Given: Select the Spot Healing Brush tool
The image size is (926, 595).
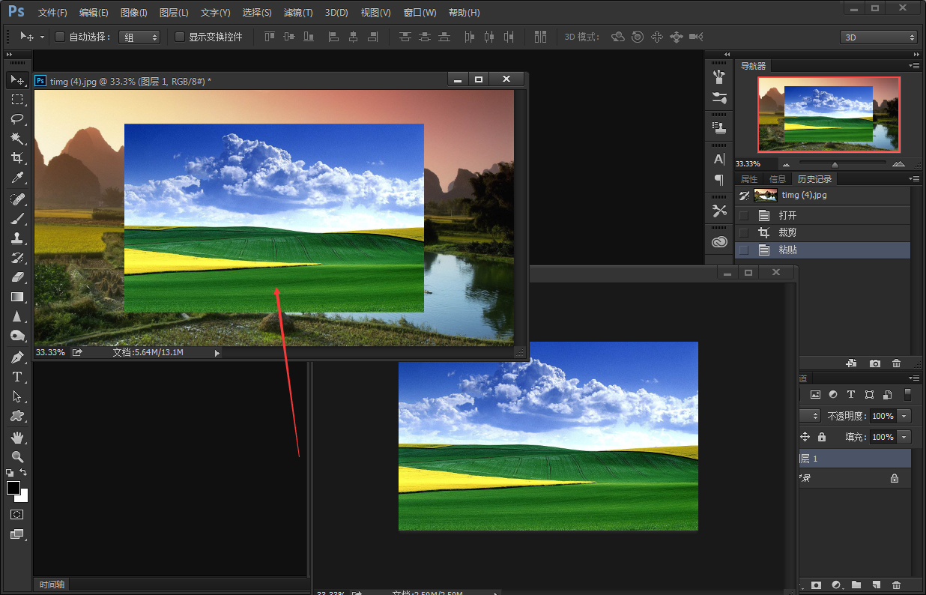Looking at the screenshot, I should click(16, 199).
